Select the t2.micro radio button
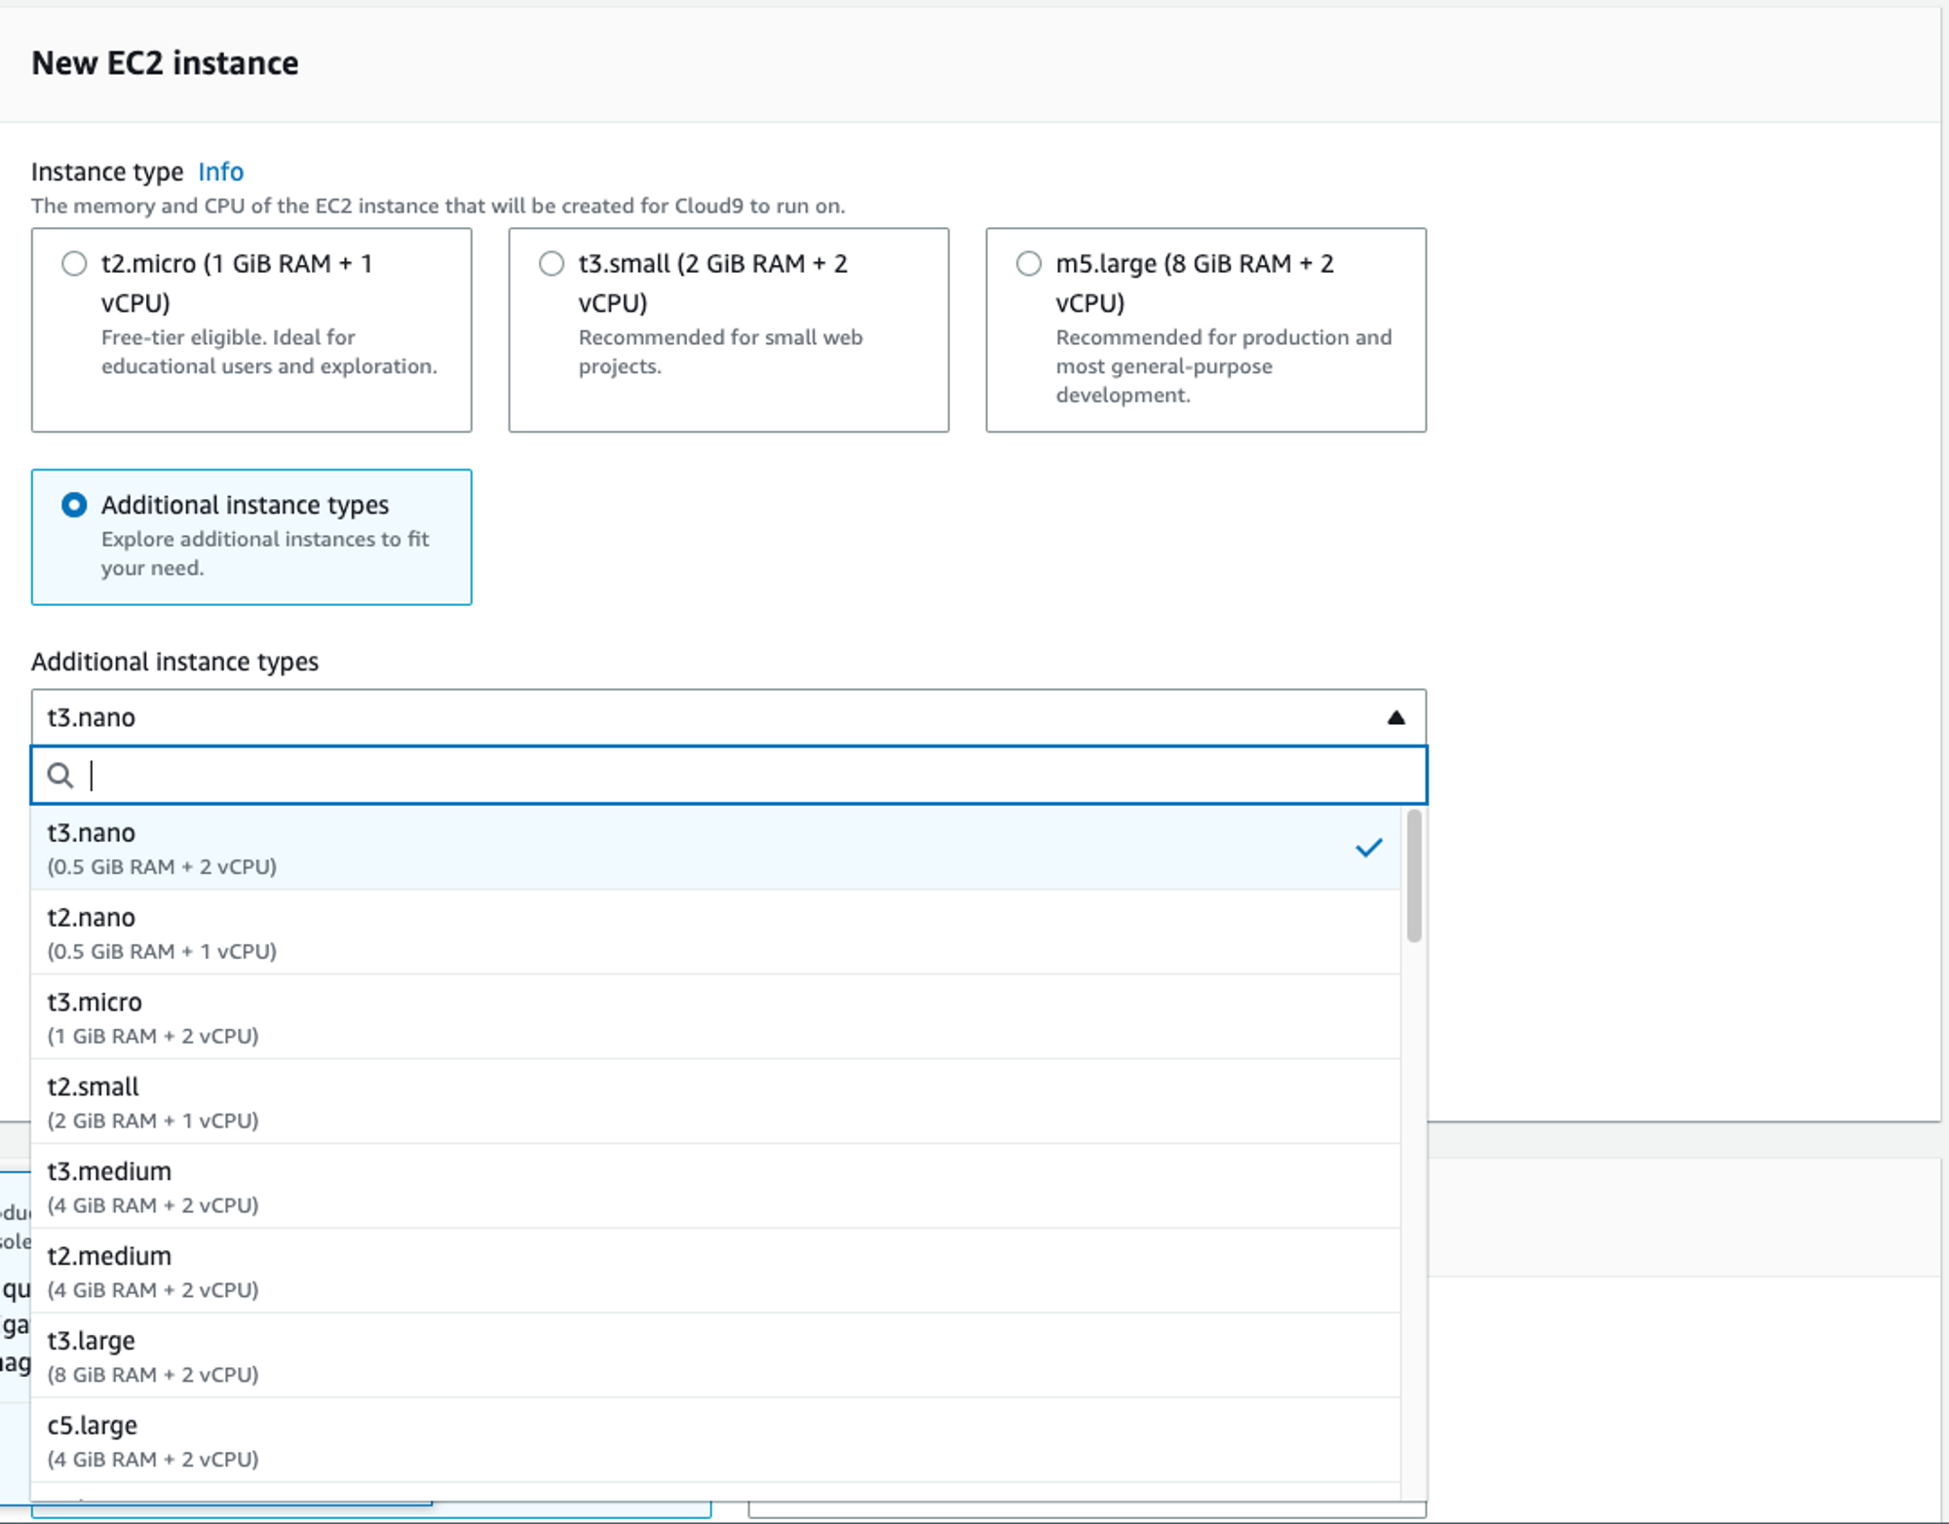Screen dimensions: 1949x1524 [x=74, y=264]
